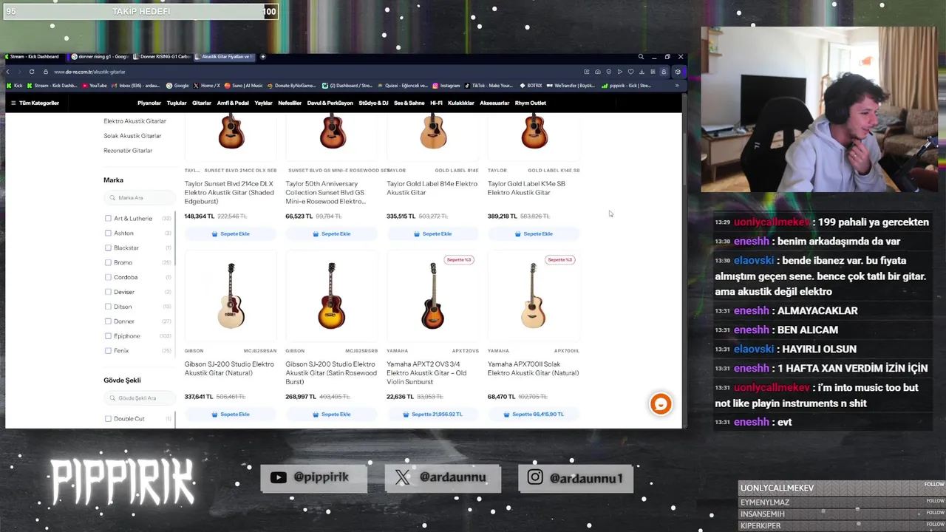946x532 pixels.
Task: Click the Sepette 66,415.90 TL button for Yamaha APX700II
Action: pos(534,415)
